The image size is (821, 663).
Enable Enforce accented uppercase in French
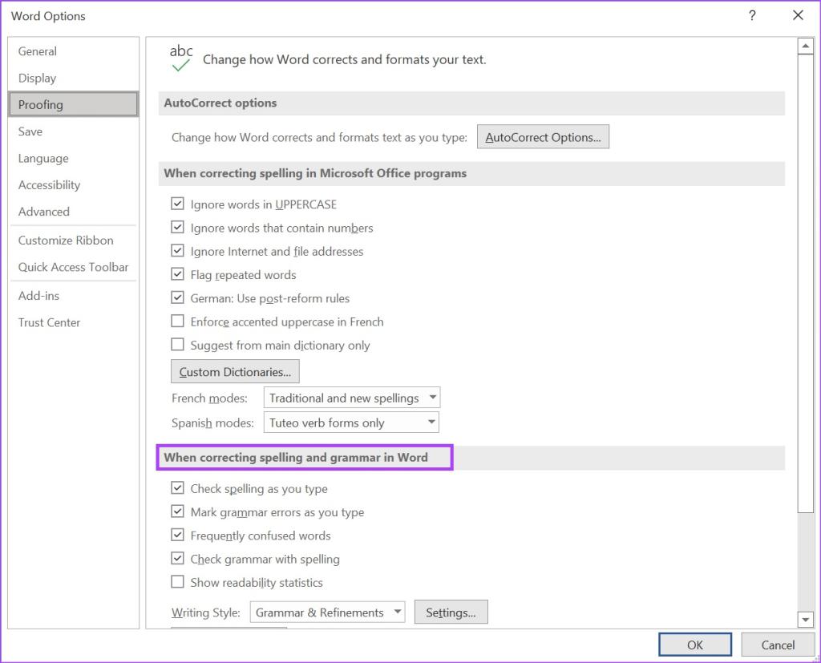[x=177, y=321]
